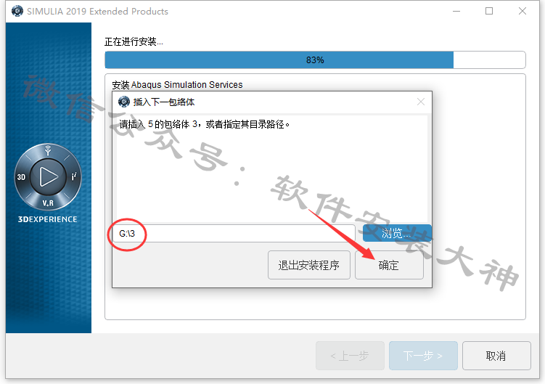Click 退出安装程序 to exit the installer
The height and width of the screenshot is (384, 545).
tap(308, 265)
